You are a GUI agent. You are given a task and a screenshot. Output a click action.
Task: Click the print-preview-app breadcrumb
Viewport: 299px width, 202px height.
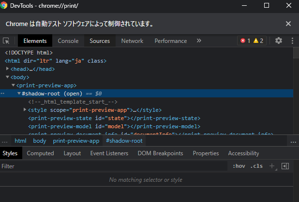pos(76,141)
